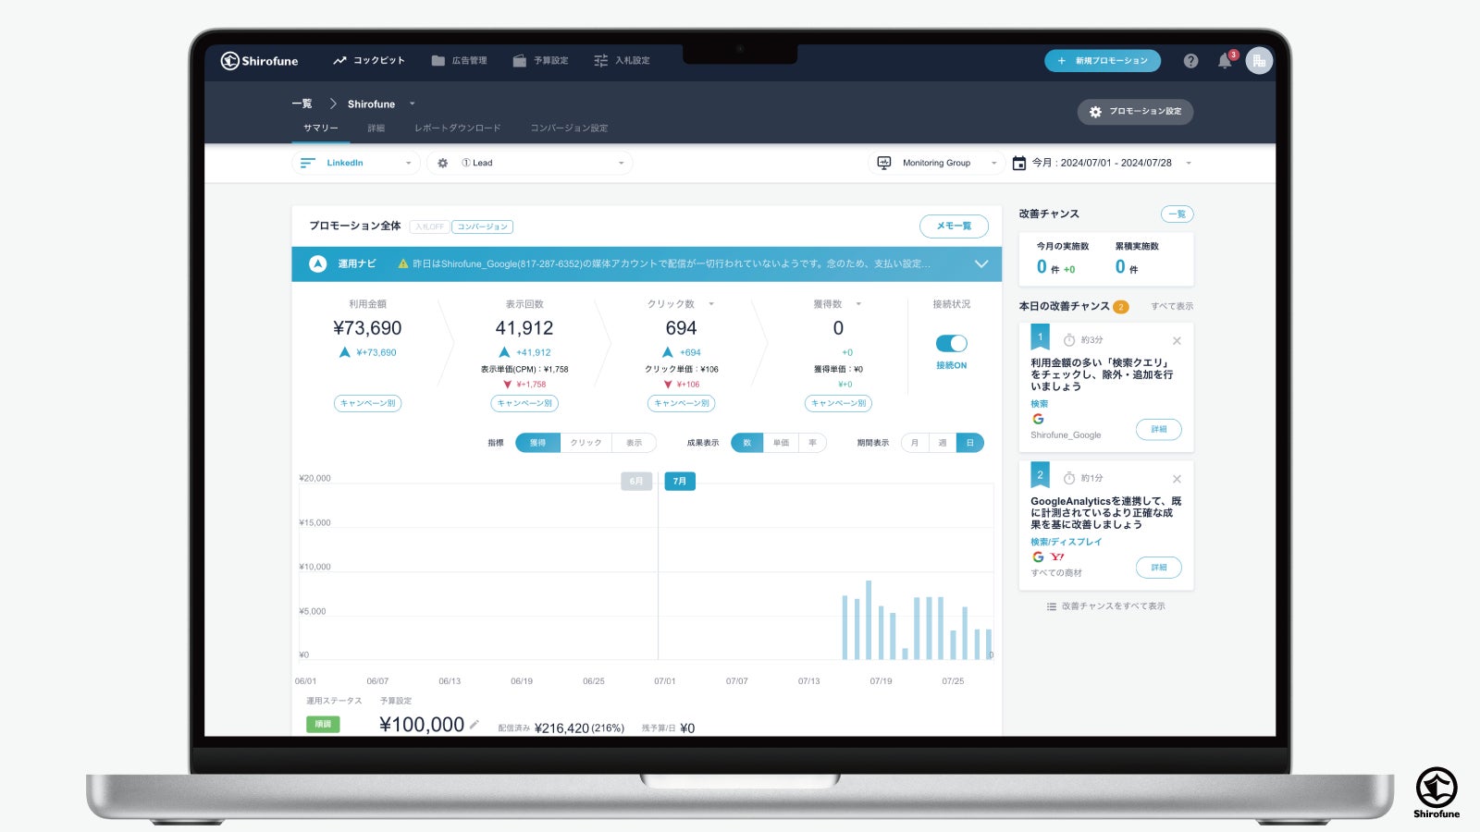Screen dimensions: 1480x832
Task: Dismiss the GoogleAnalytics improvement card
Action: click(1177, 479)
